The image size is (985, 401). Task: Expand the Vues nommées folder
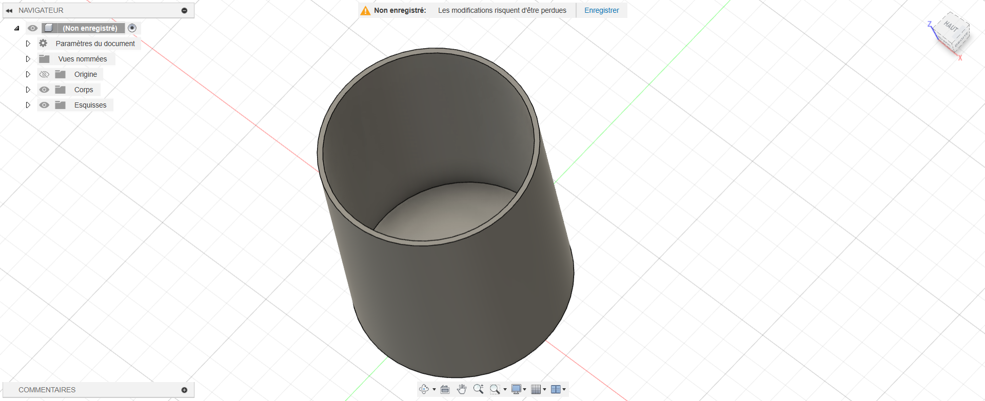(28, 59)
